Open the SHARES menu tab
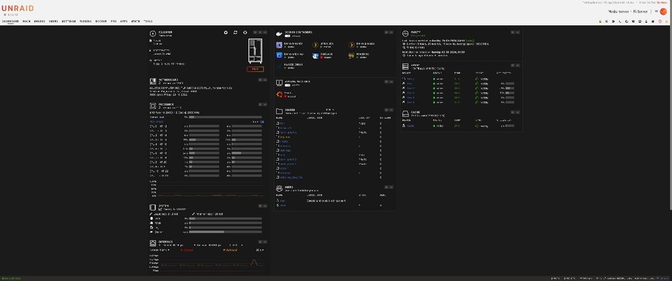 click(x=40, y=21)
